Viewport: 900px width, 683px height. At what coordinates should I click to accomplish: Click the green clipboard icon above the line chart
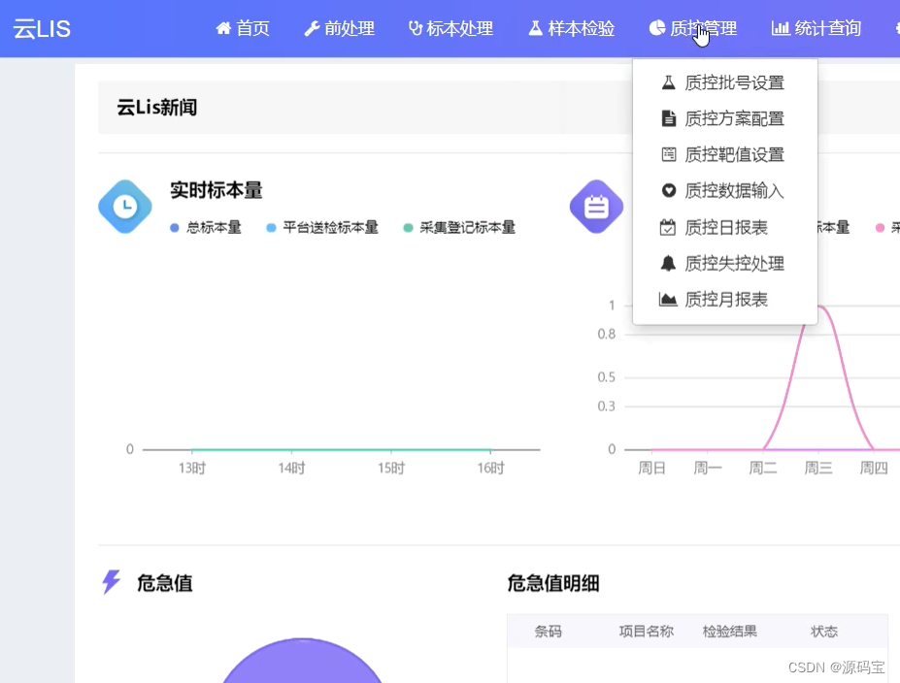click(597, 206)
